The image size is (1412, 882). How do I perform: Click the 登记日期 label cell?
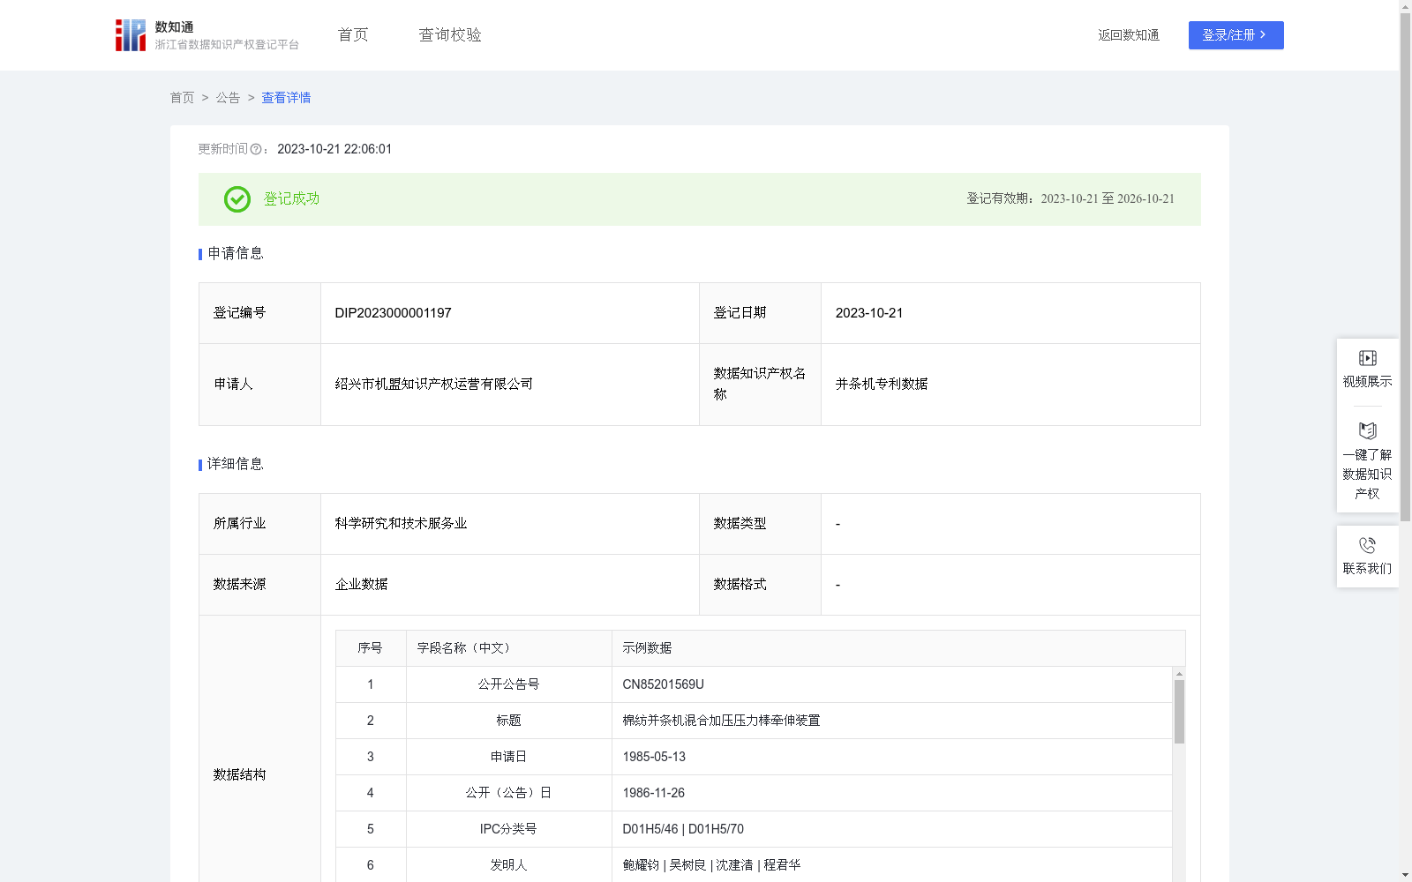(761, 313)
